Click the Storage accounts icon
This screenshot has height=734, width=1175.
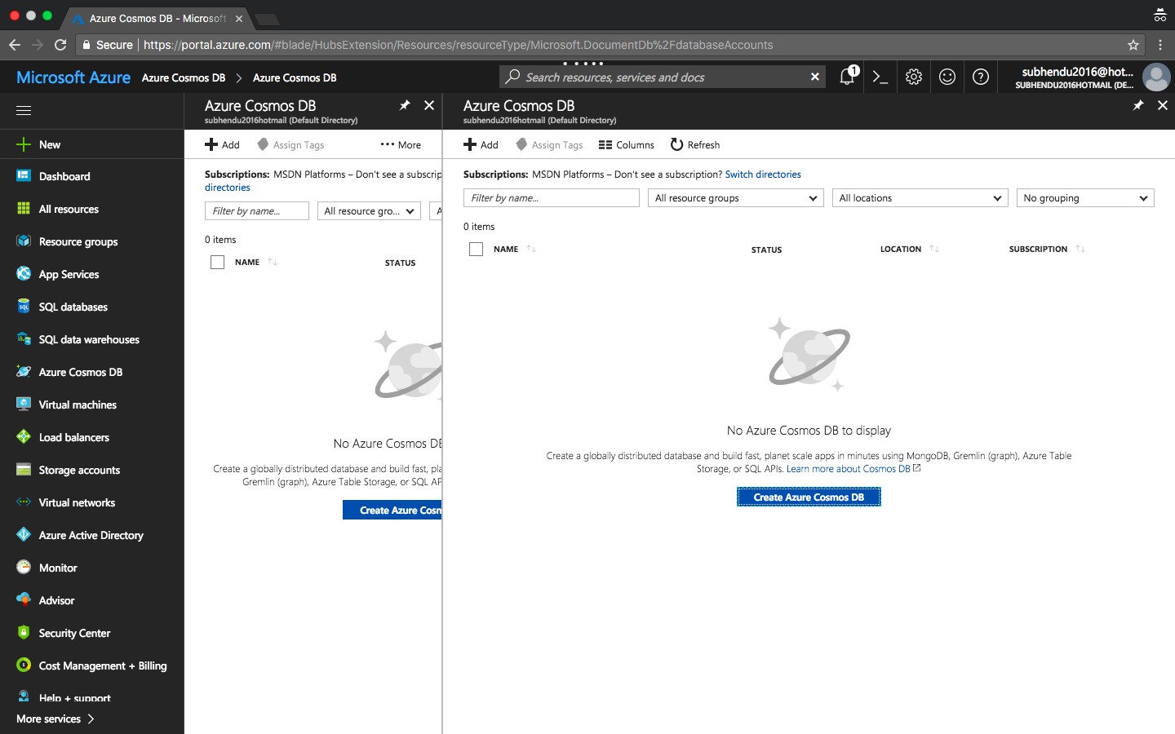(x=24, y=470)
